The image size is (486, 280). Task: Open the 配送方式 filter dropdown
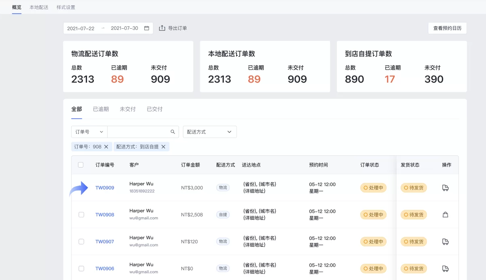pos(209,132)
